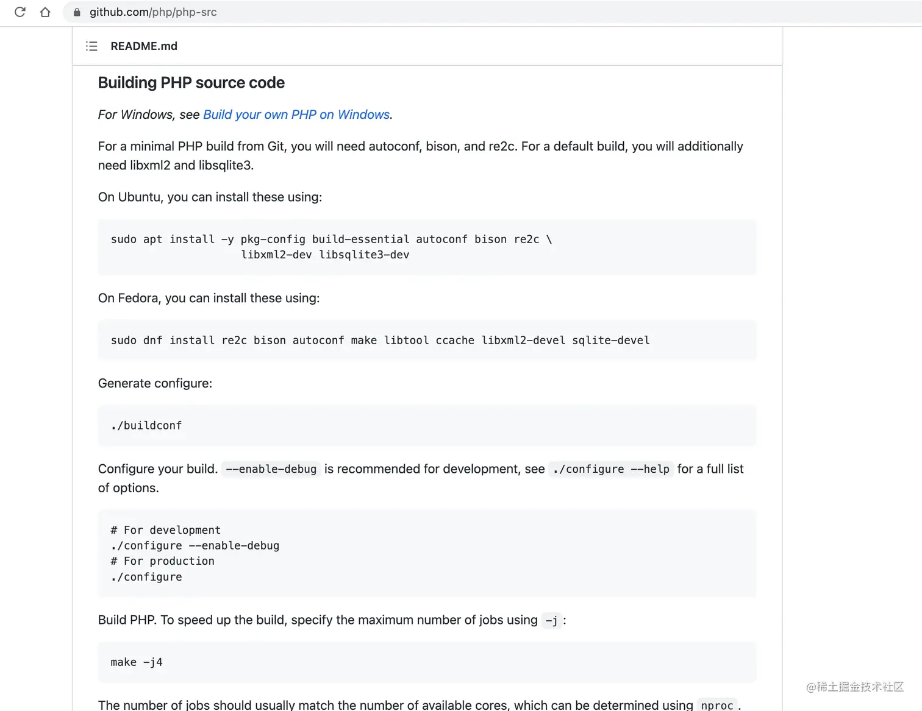
Task: Click the browser home icon
Action: (x=45, y=12)
